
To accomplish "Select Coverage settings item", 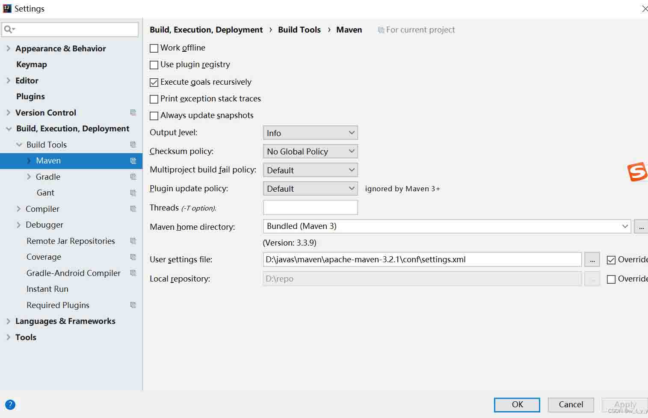I will pos(44,257).
